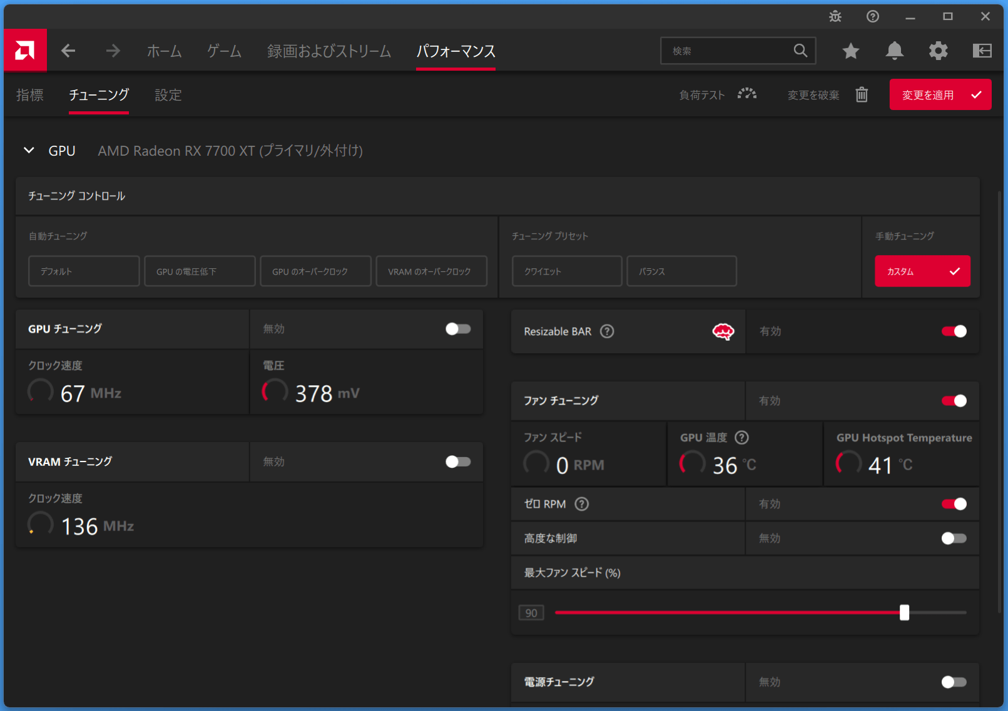Open the ホーム tab
1008x711 pixels.
[x=165, y=51]
